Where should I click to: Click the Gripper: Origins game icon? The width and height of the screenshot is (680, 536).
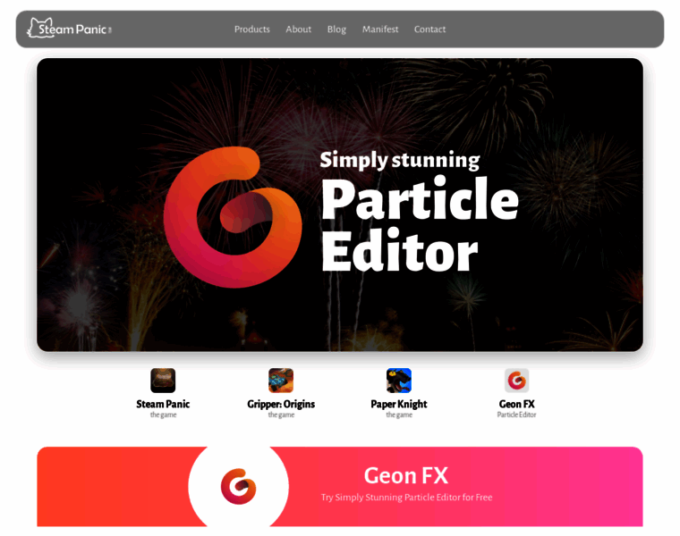click(x=281, y=381)
